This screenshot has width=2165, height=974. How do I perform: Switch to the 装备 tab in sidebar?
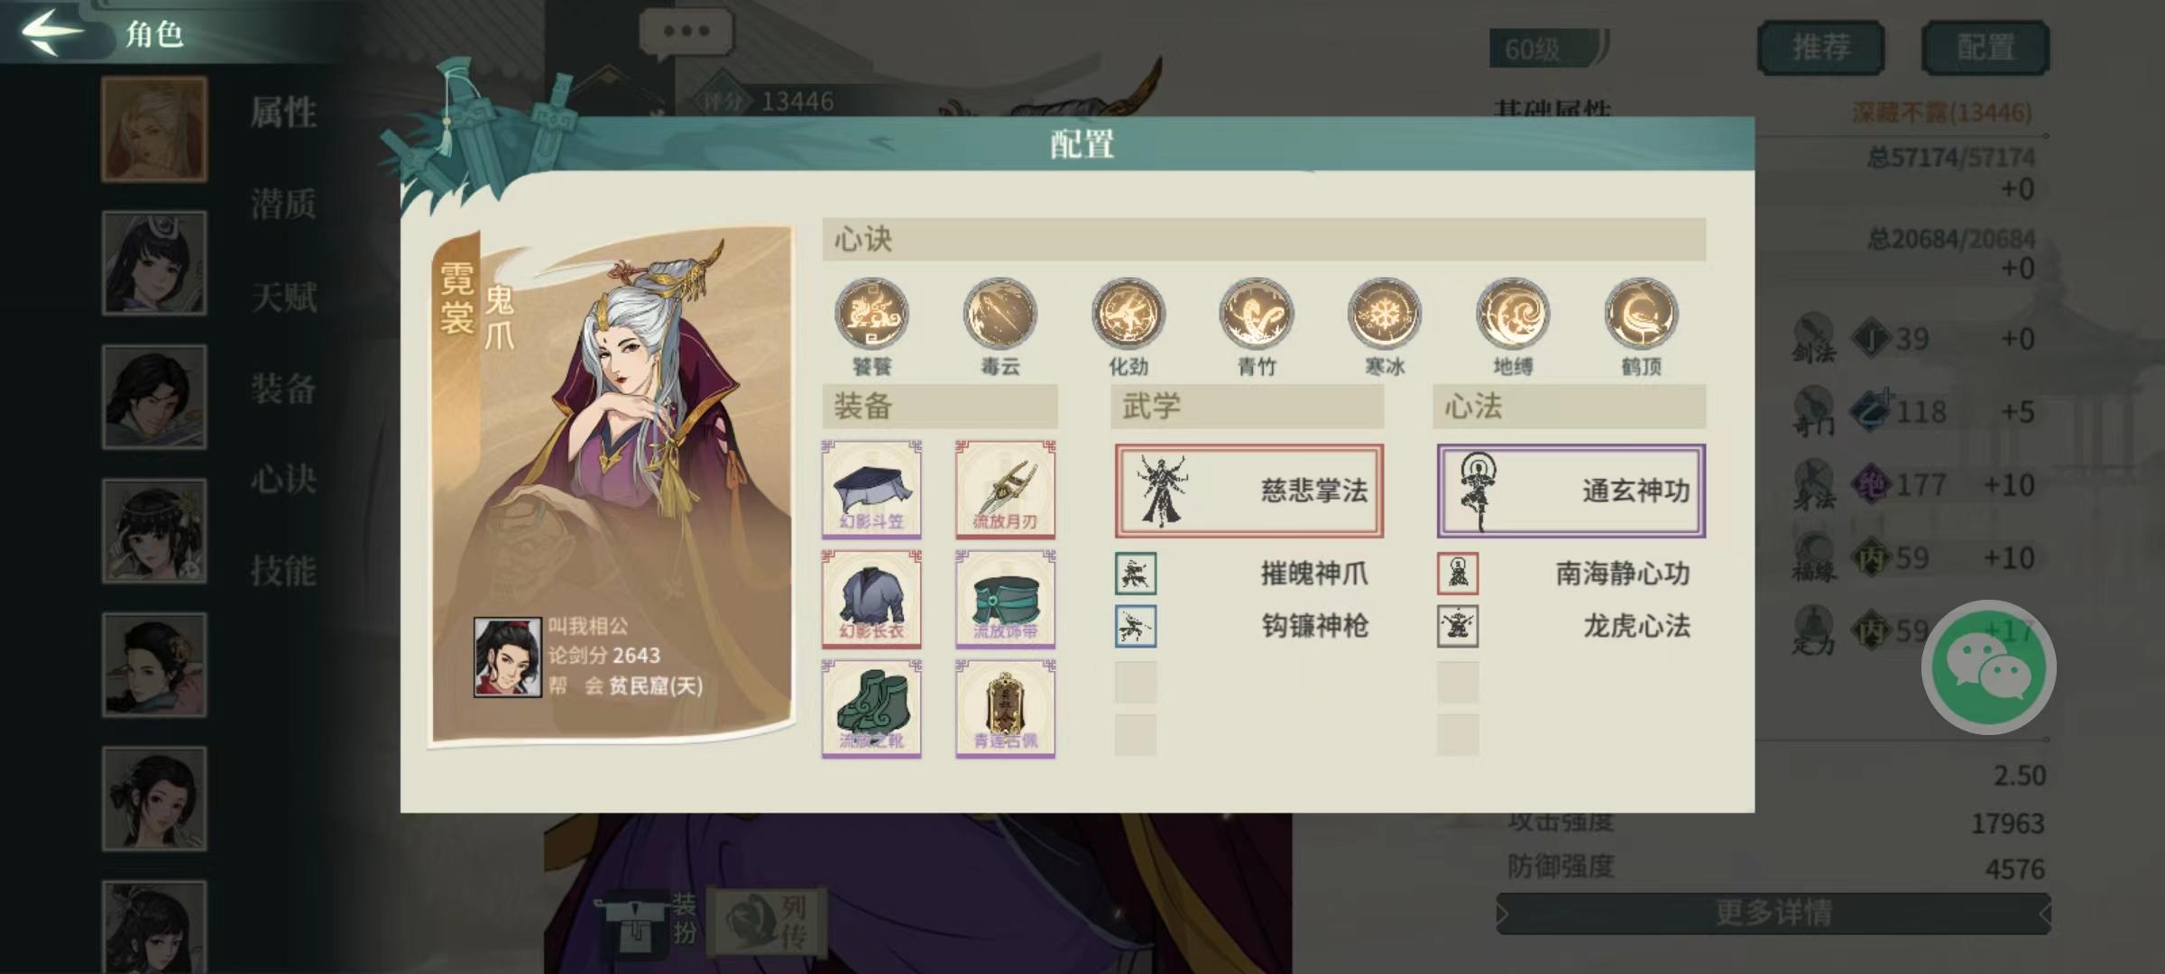click(283, 389)
